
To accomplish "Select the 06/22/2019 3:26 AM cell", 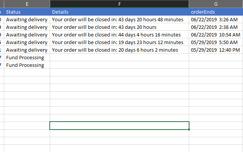I will click(x=216, y=19).
